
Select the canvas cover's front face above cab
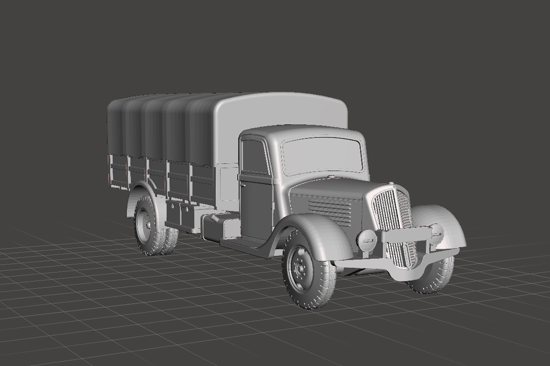pos(280,110)
